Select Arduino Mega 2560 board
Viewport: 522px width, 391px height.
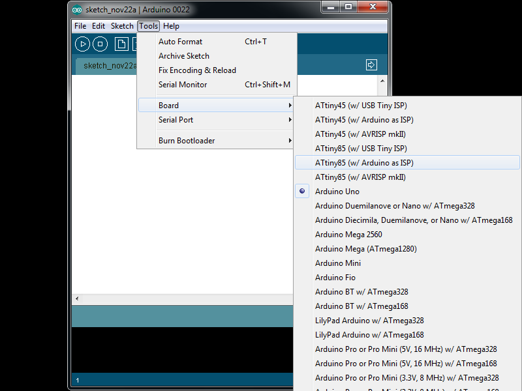407,235
